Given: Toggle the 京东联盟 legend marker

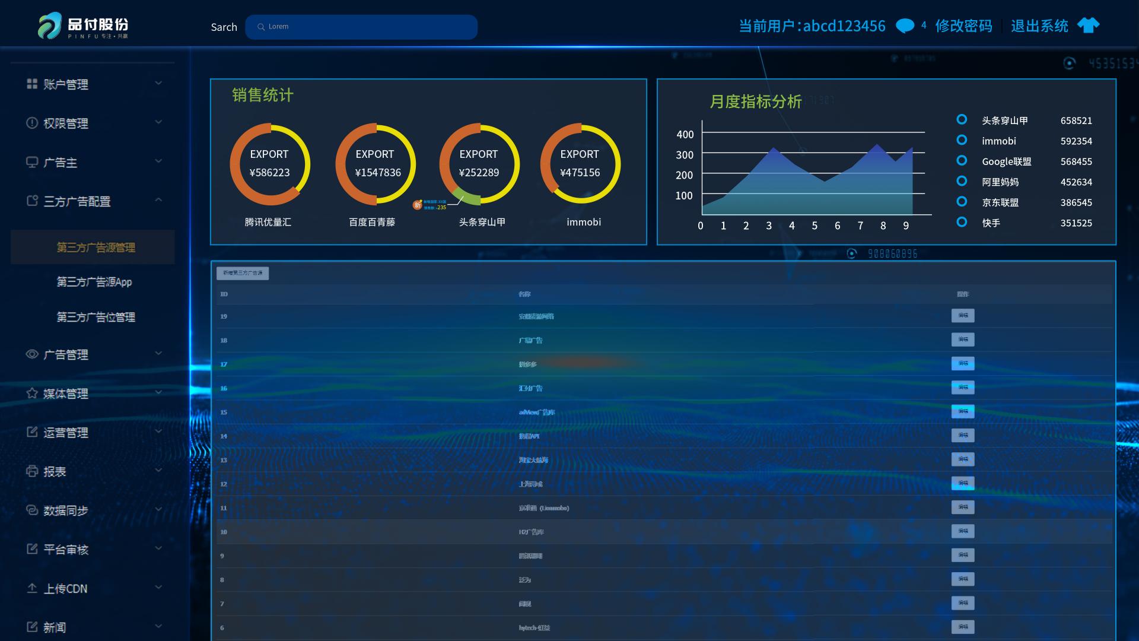Looking at the screenshot, I should (x=962, y=201).
